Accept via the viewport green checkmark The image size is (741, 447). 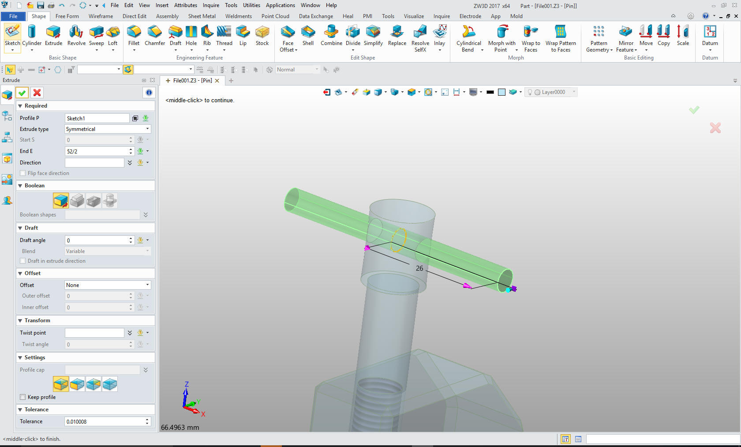pyautogui.click(x=694, y=110)
